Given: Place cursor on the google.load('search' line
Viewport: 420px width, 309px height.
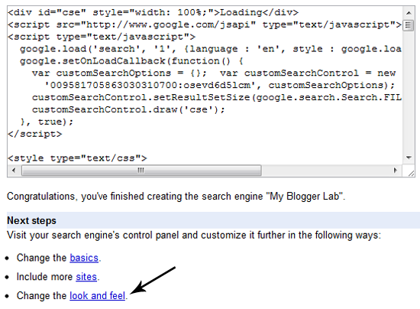Looking at the screenshot, I should [x=211, y=49].
